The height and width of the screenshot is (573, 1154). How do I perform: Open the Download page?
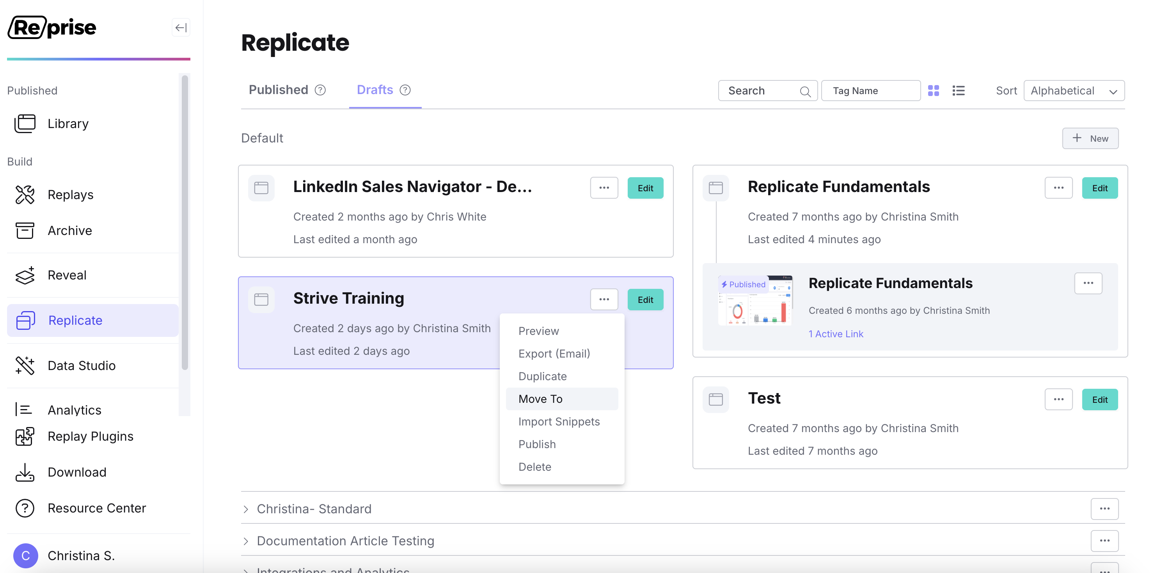pos(93,472)
